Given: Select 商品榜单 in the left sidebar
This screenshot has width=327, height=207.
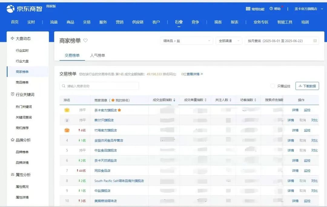Looking at the screenshot, I should [22, 83].
